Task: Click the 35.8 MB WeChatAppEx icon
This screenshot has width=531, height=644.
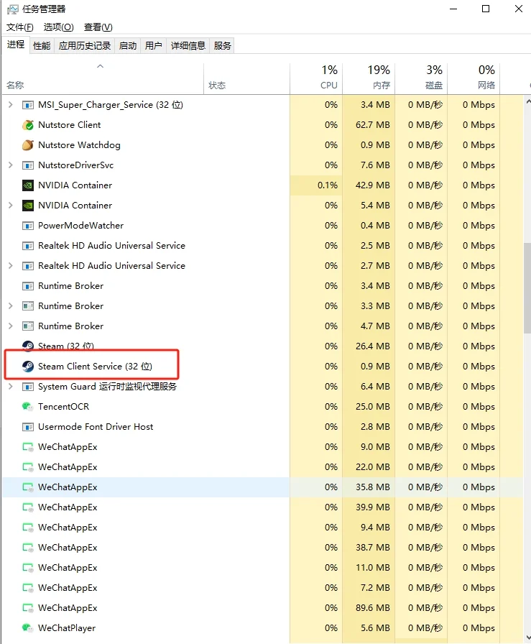Action: point(27,487)
